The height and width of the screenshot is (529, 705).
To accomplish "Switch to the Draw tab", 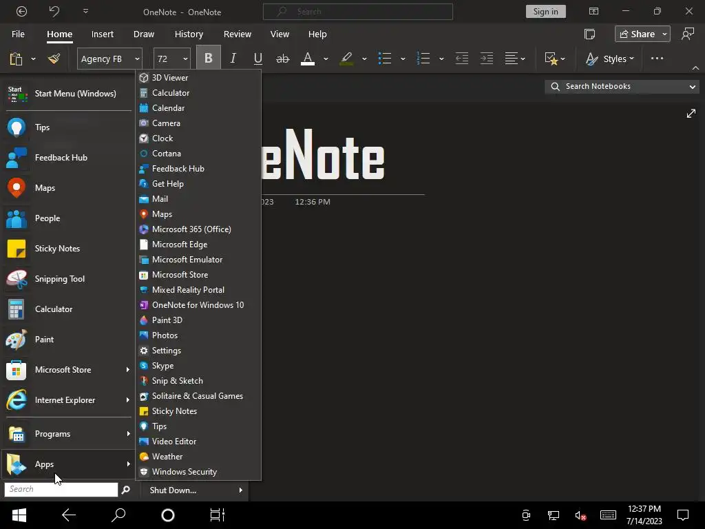I will point(143,34).
